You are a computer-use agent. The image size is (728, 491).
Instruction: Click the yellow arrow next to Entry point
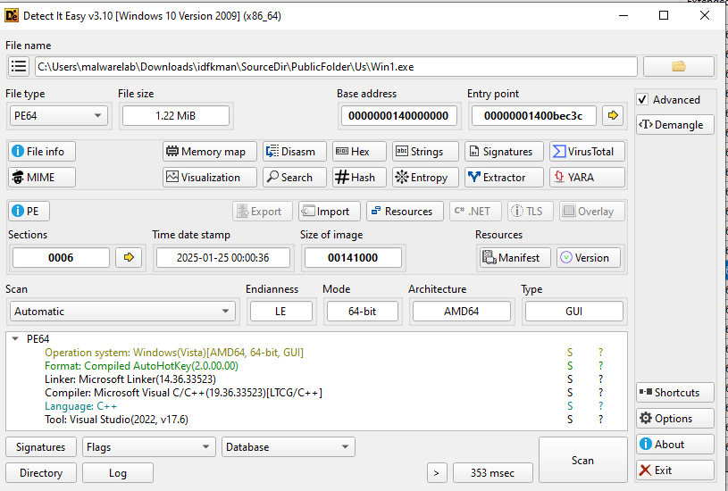[x=612, y=115]
